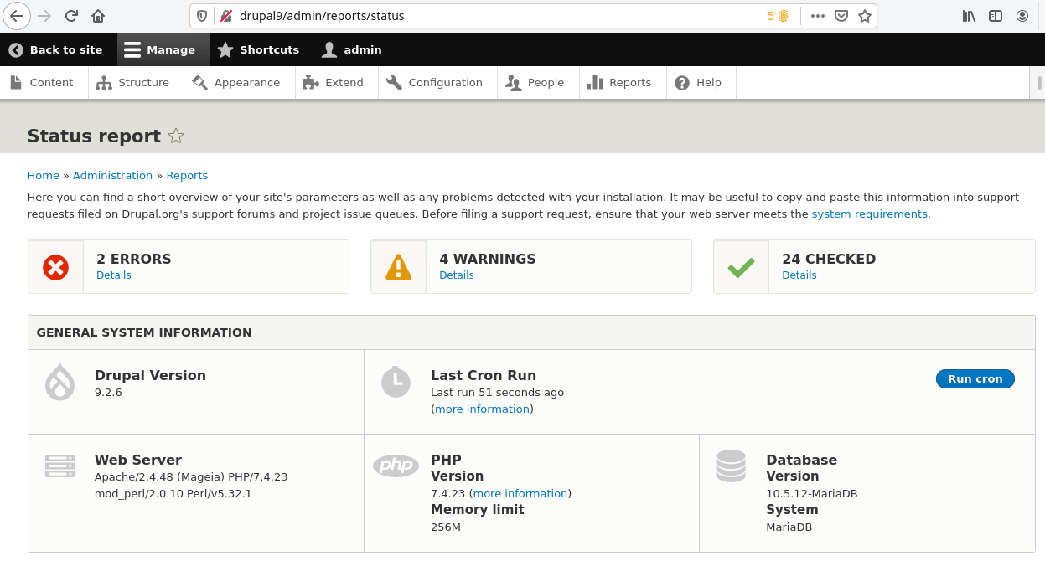This screenshot has width=1045, height=566.
Task: Click the red errors X icon
Action: (55, 267)
